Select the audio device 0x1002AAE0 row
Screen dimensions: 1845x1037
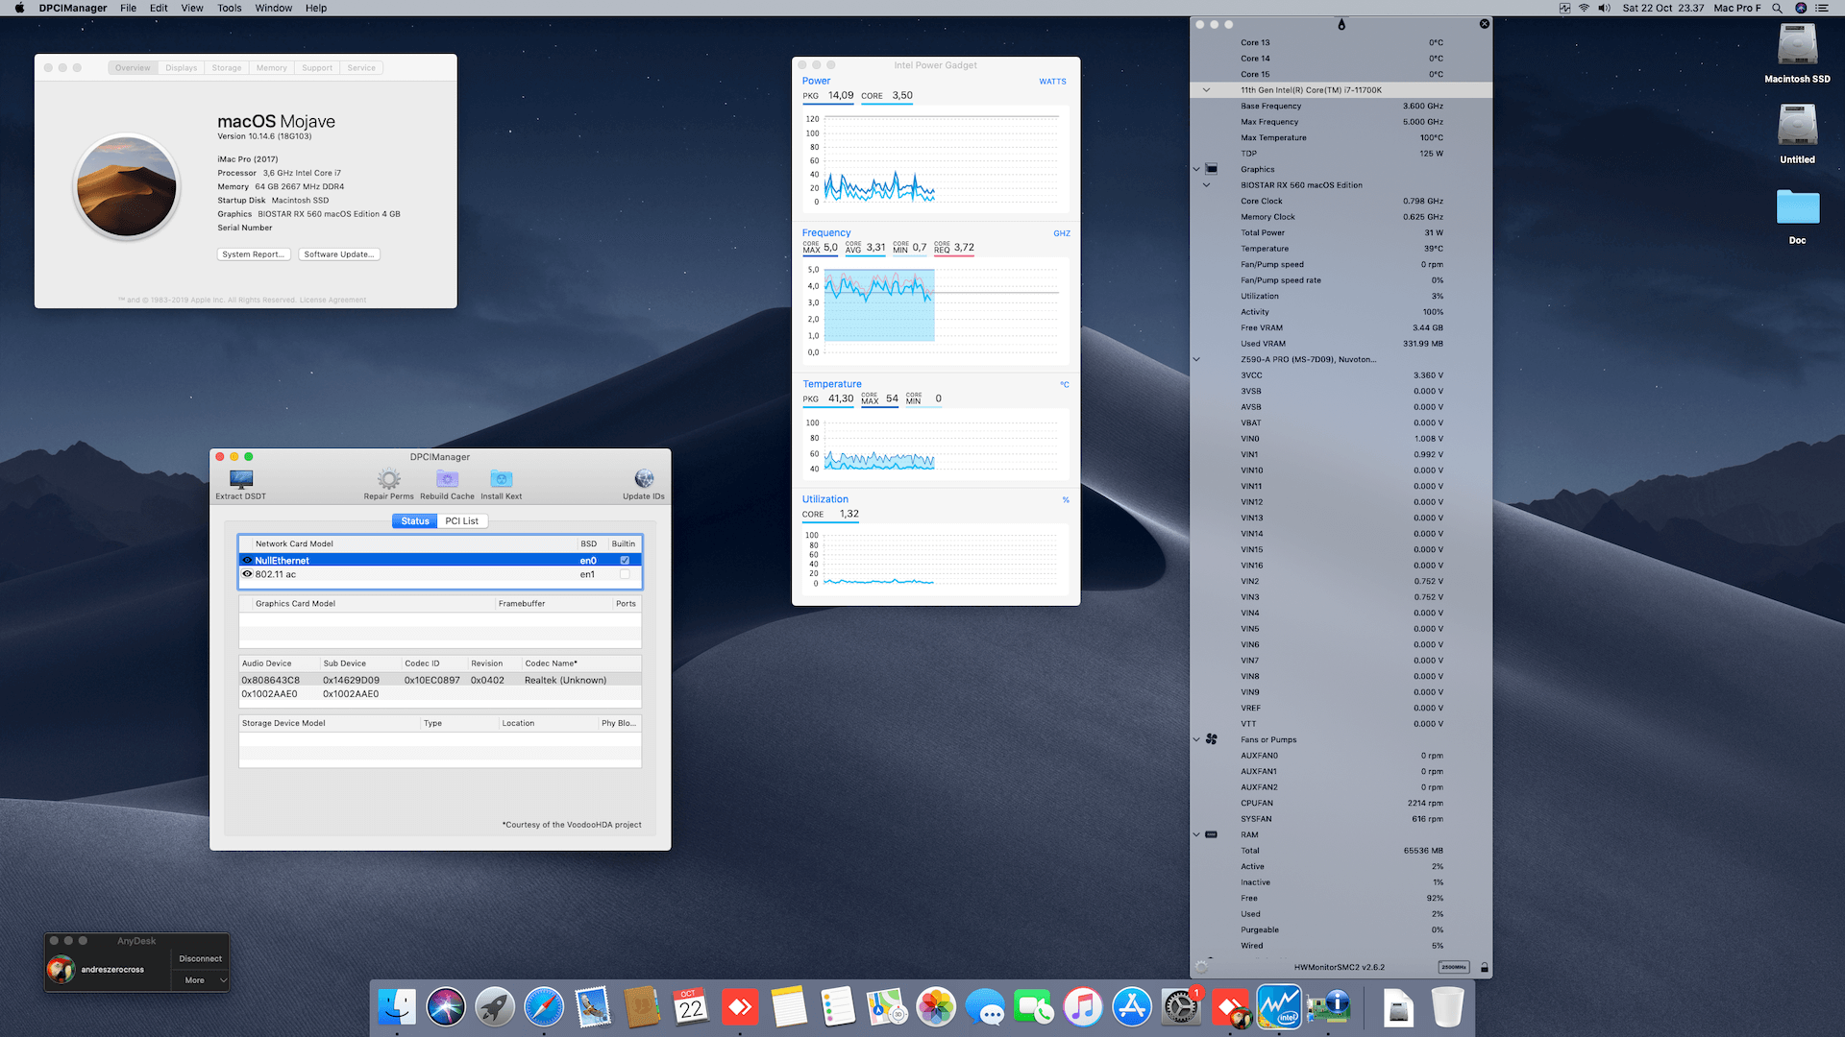click(440, 694)
